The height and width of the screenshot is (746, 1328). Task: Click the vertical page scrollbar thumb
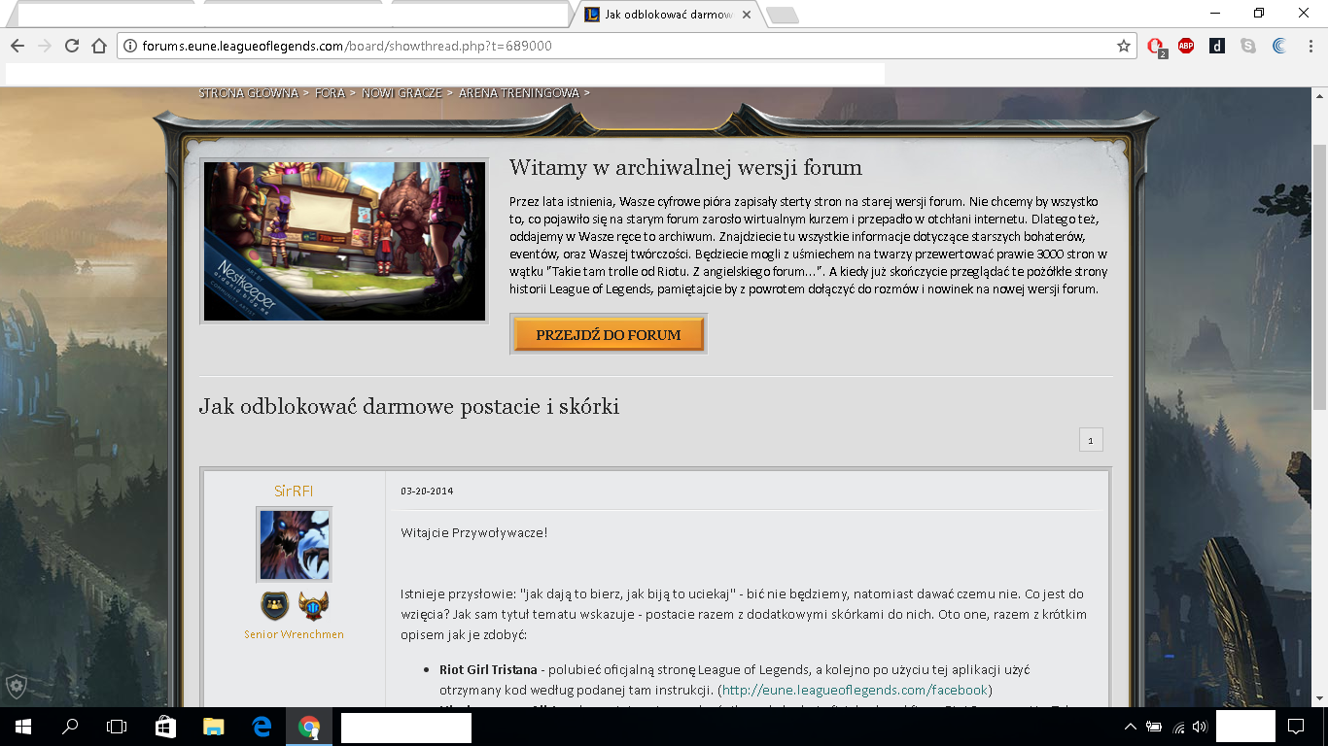tap(1319, 277)
